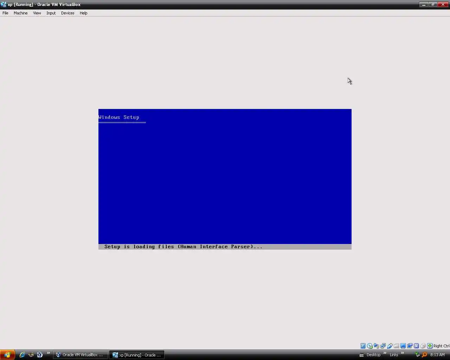The height and width of the screenshot is (360, 450).
Task: Click the VirtualBox window title bar icon
Action: click(x=4, y=5)
